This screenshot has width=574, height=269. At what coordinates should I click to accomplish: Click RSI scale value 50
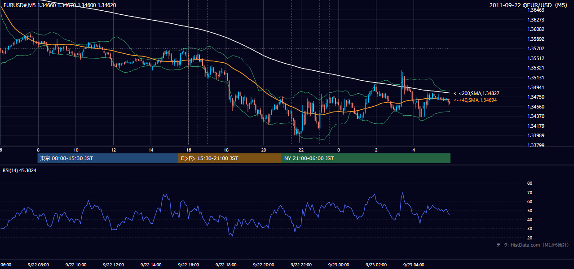(x=530, y=210)
